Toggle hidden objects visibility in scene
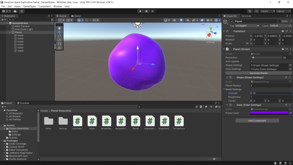This screenshot has height=165, width=293. pyautogui.click(x=202, y=20)
